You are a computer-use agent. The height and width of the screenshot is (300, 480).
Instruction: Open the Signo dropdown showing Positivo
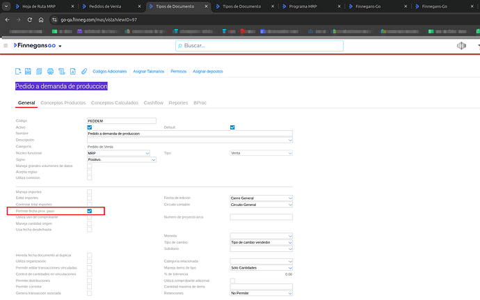(122, 159)
